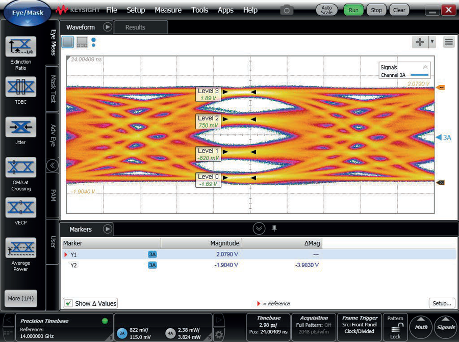Screen dimensions: 459x342
Task: Collapse the Signals legend panel
Action: [x=425, y=67]
